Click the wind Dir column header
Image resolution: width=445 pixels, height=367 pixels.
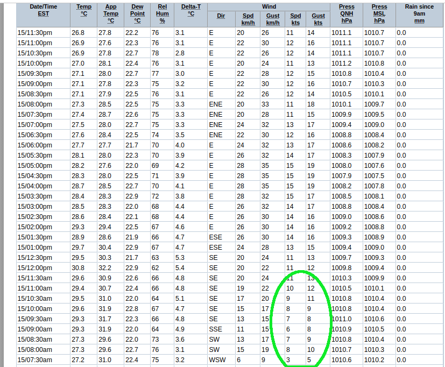pyautogui.click(x=221, y=16)
